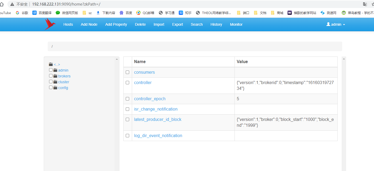
Task: Open the consumers node link
Action: 144,72
